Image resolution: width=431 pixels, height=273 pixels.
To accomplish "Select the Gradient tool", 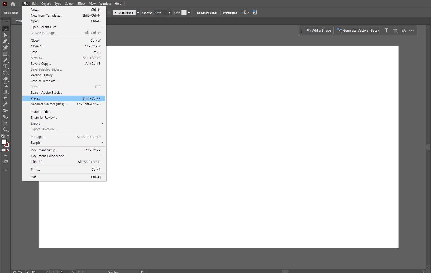I will click(x=5, y=92).
